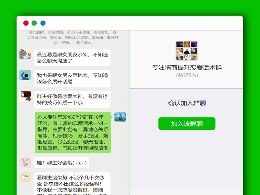Screen dimensions: 260x195
Task: Click the blue cartoon avatar beside the 异地恋 message
Action: 25,74
